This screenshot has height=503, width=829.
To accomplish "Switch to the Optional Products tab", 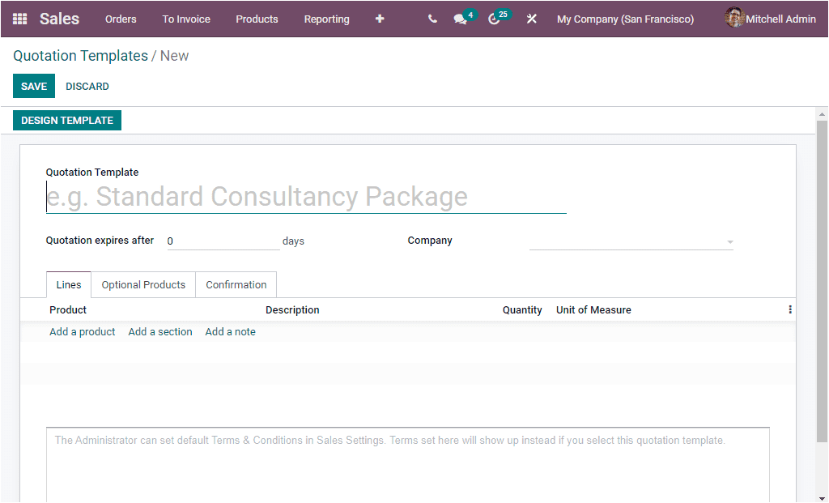I will [x=143, y=284].
